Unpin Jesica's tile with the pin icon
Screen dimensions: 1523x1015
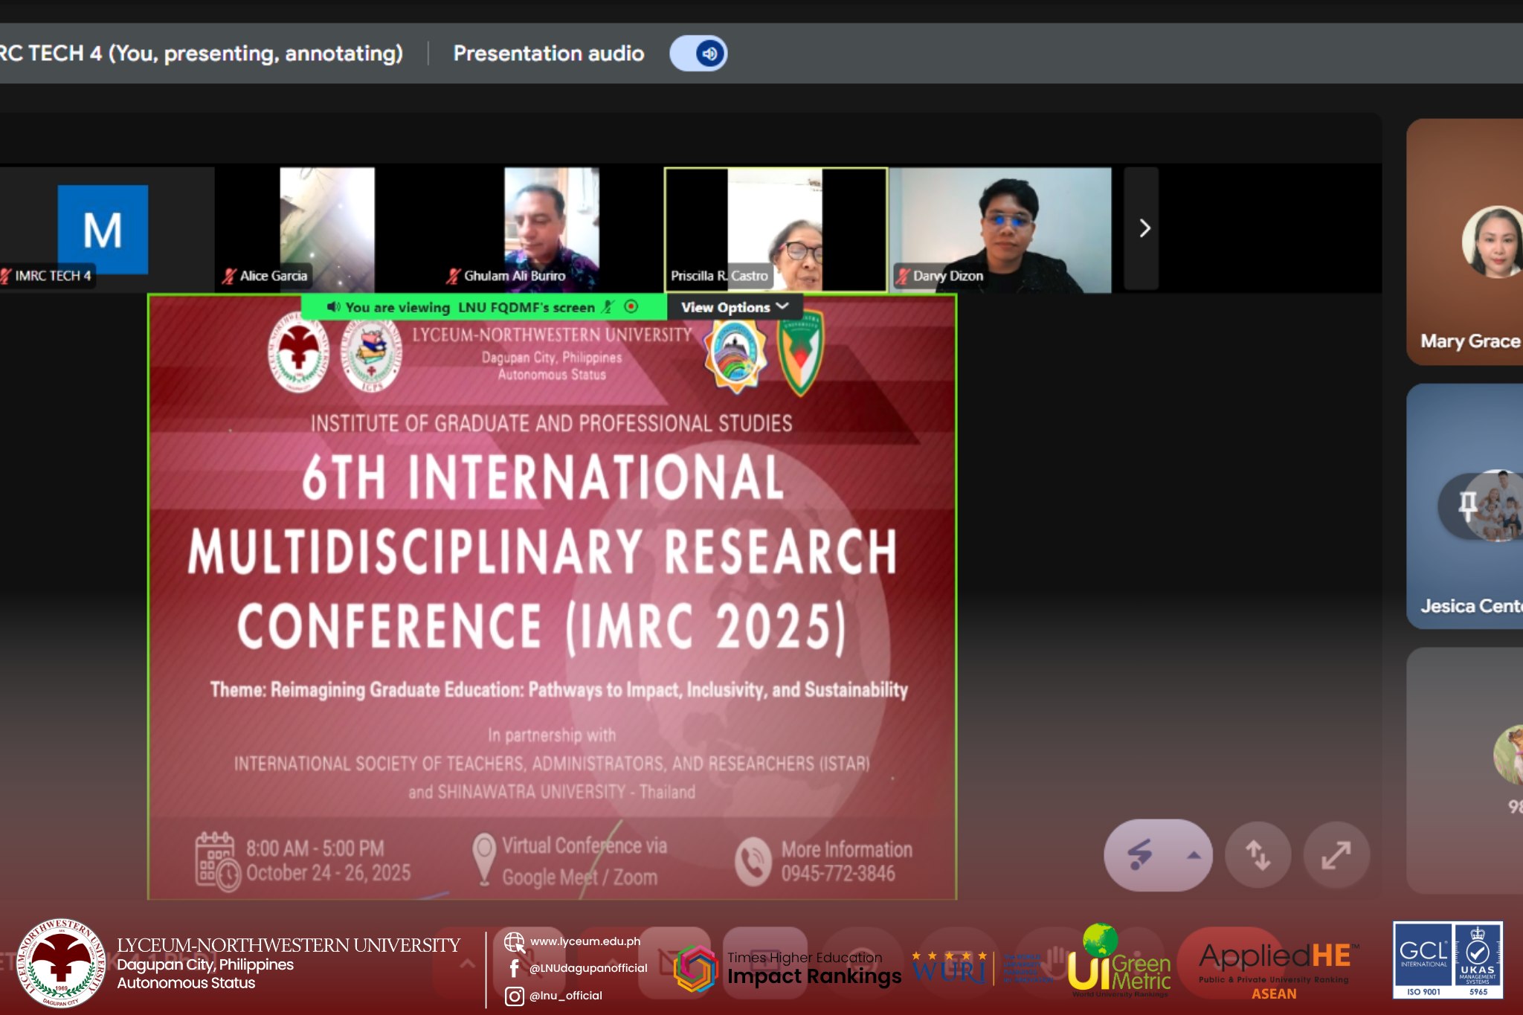[1467, 506]
